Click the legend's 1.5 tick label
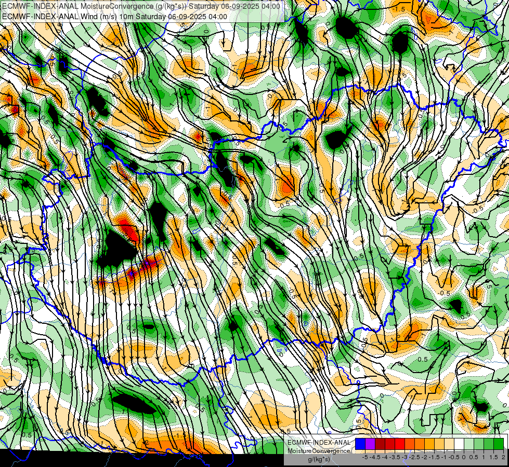Screen dimensions: 509x467 tap(493, 457)
